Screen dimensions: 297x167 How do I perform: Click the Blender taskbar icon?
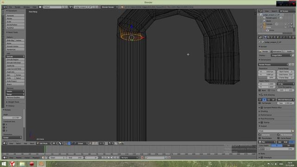(x=41, y=164)
